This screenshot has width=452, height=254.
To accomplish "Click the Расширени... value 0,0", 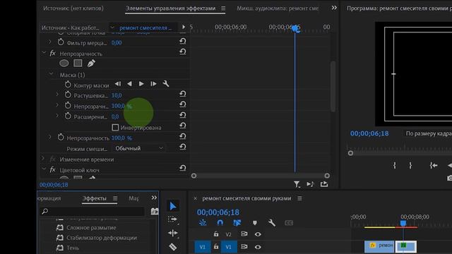I will pyautogui.click(x=115, y=116).
